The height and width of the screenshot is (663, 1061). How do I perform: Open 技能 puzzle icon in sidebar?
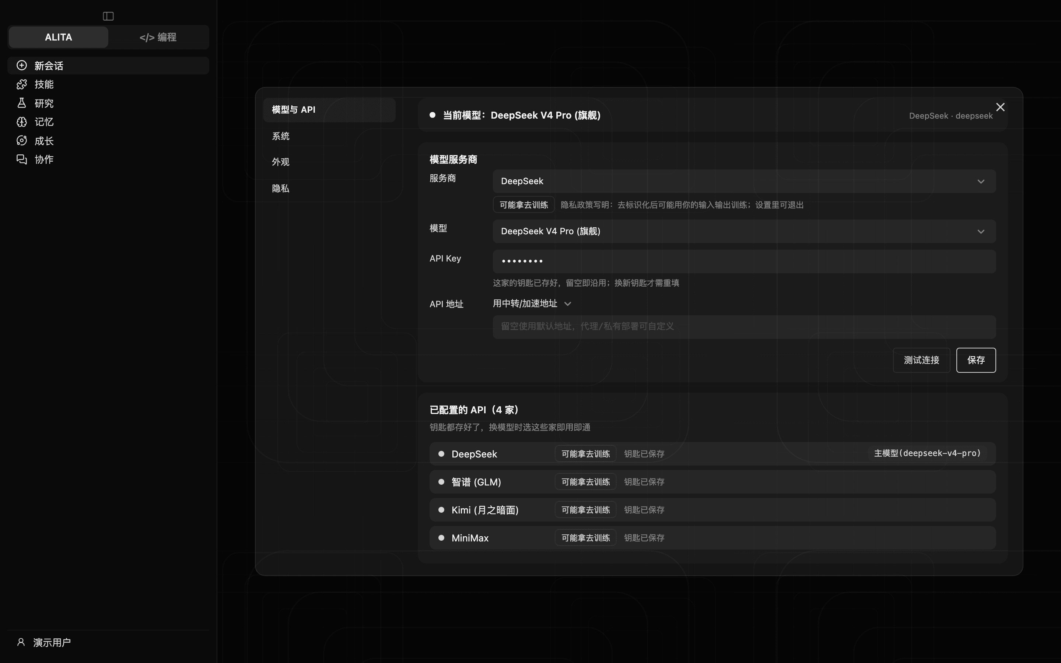tap(21, 84)
